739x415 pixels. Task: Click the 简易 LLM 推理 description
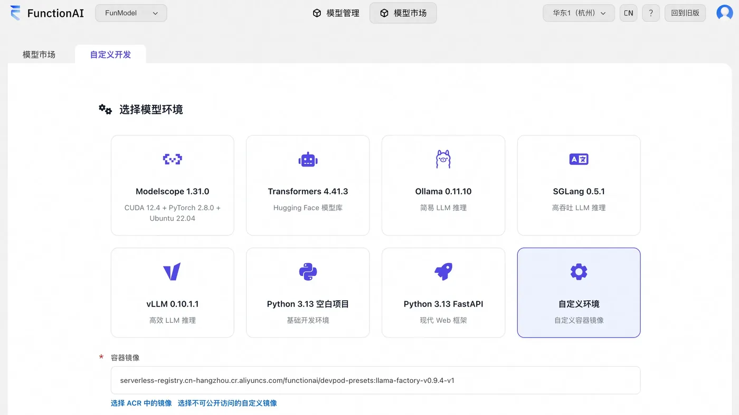point(443,207)
